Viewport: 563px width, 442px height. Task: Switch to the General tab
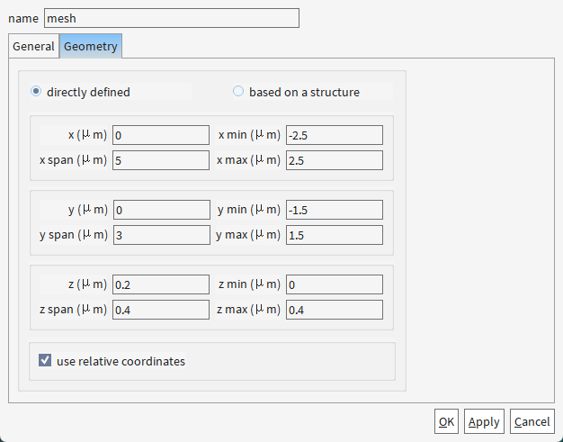pos(34,46)
